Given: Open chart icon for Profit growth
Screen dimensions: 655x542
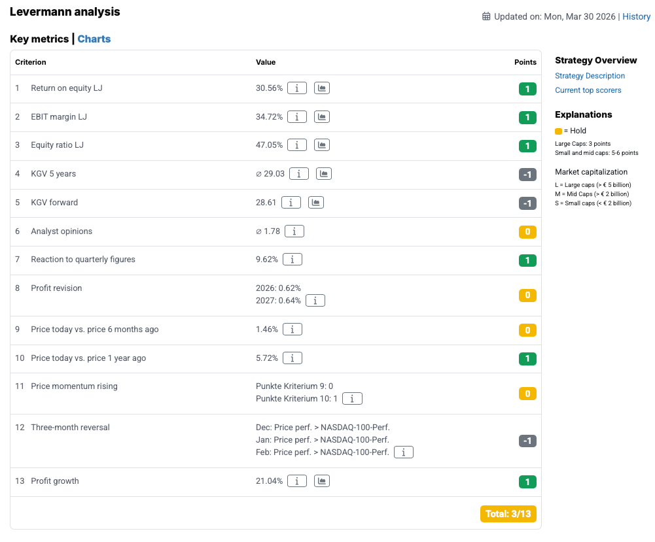Looking at the screenshot, I should click(321, 481).
